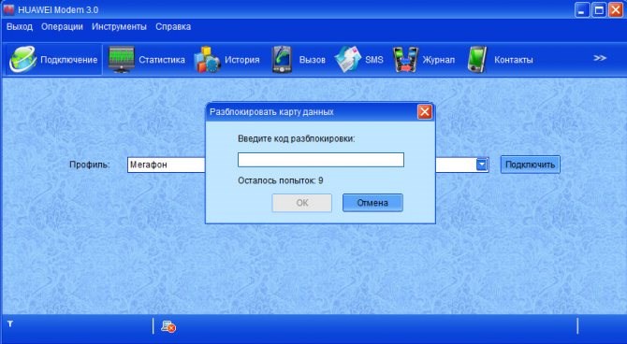
Task: Click the Отмена button in dialog
Action: pos(372,203)
